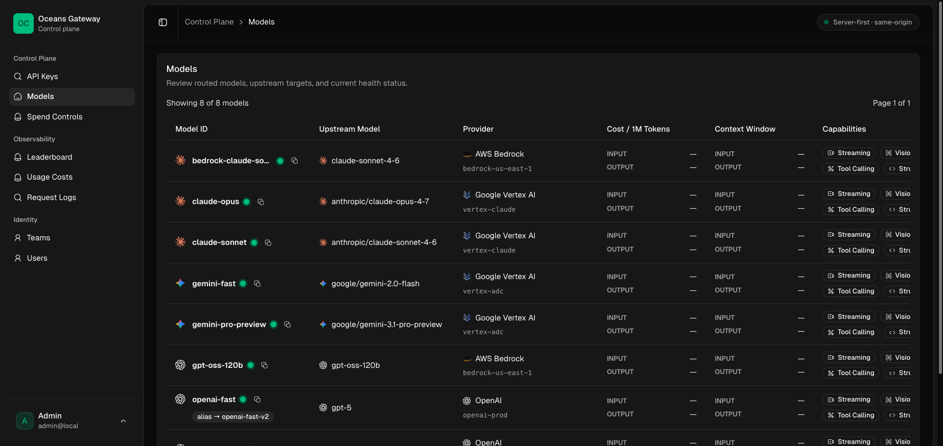This screenshot has width=943, height=446.
Task: Click the gemini-pro-preview model name
Action: click(x=229, y=325)
